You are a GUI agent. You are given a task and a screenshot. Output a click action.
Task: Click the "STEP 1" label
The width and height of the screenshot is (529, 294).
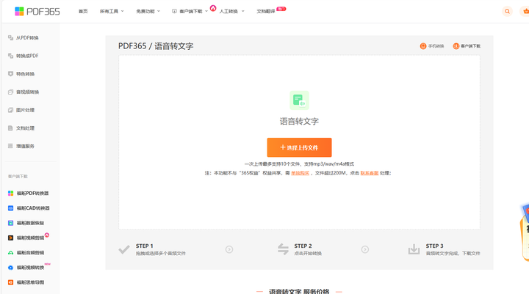point(145,246)
